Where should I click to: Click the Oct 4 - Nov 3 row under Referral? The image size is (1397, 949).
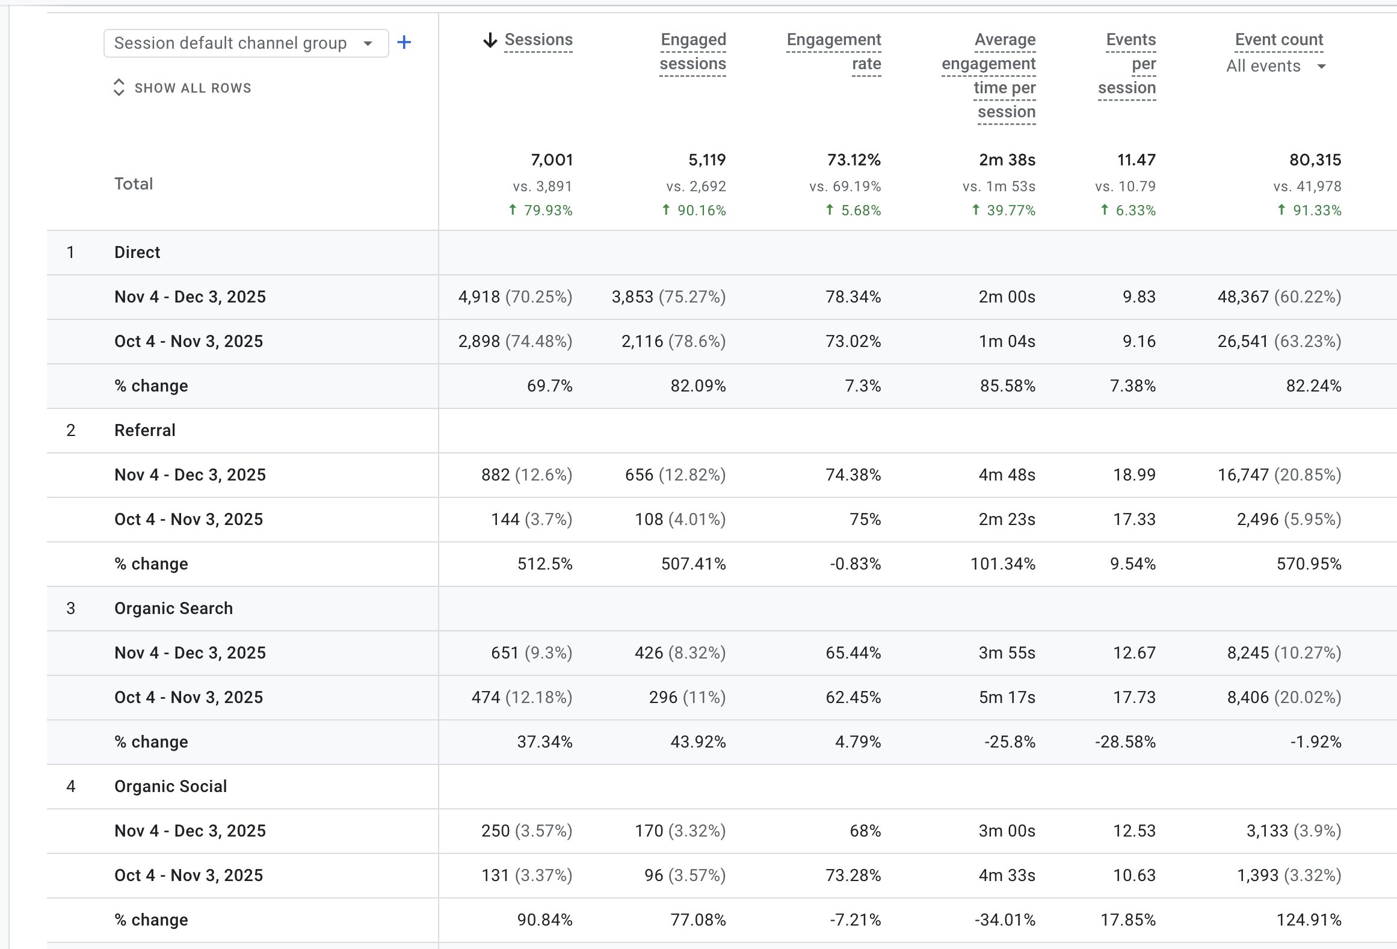click(x=188, y=519)
